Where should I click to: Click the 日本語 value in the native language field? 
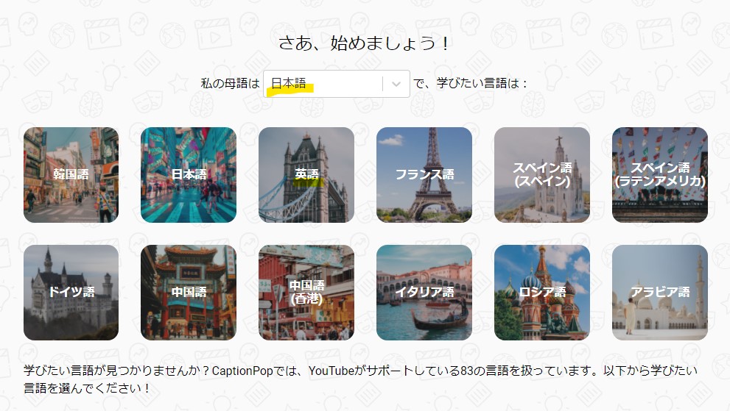289,84
